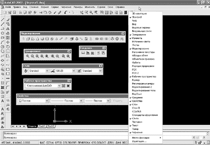This screenshot has height=145, width=210.
Task: Open Классический AutoCAD workspace dropdown
Action: pos(59,86)
